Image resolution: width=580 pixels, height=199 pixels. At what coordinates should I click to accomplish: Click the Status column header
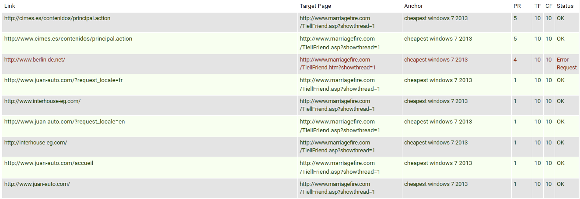click(565, 6)
